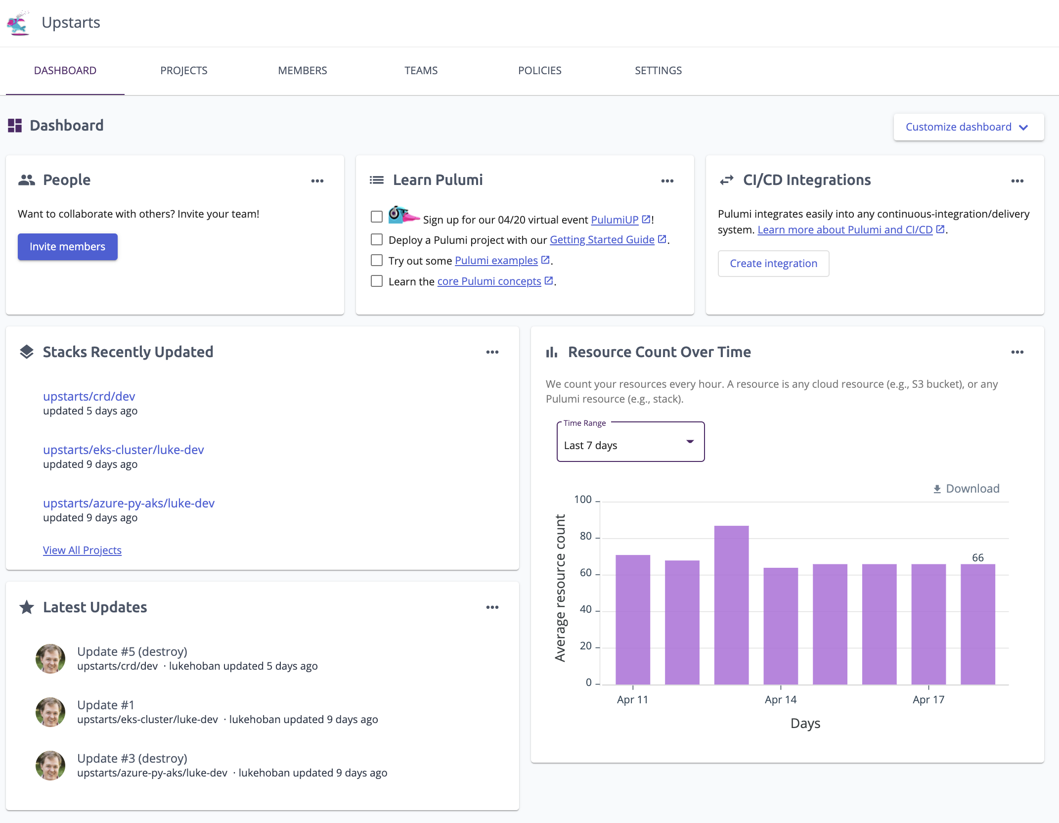Check the Deploy a Pulumi project checkbox

pyautogui.click(x=377, y=239)
